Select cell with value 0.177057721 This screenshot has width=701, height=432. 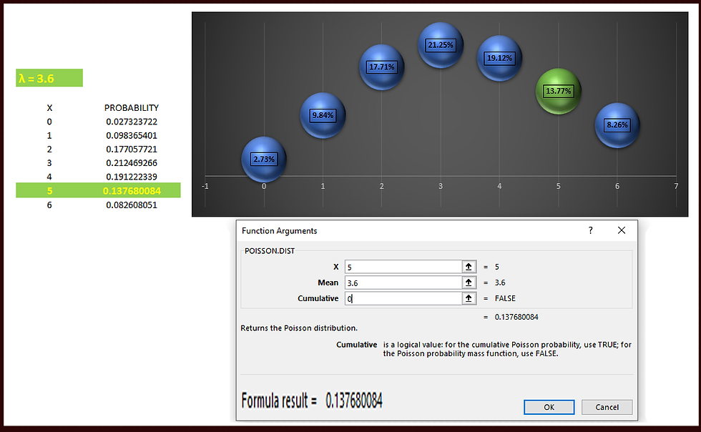[x=132, y=149]
